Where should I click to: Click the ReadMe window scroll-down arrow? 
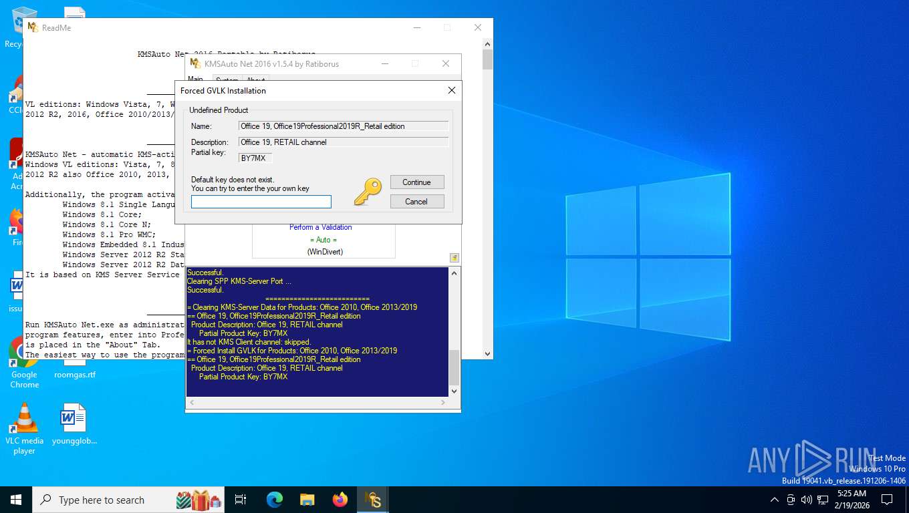click(488, 354)
